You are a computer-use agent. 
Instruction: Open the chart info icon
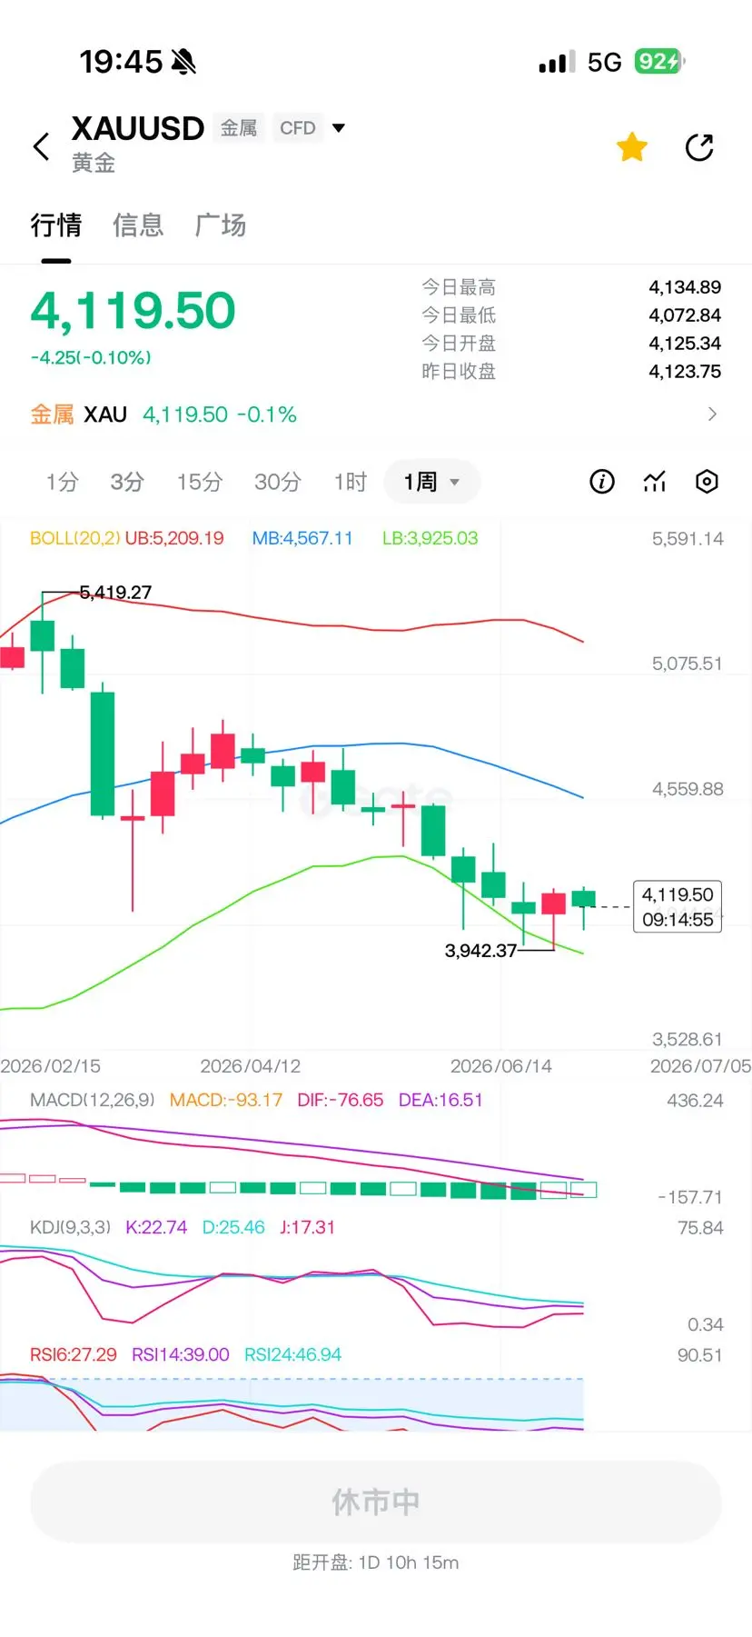(x=602, y=482)
